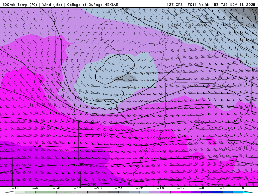Click the '500mb Temp (°C)' title text
The width and height of the screenshot is (258, 194).
click(x=20, y=5)
